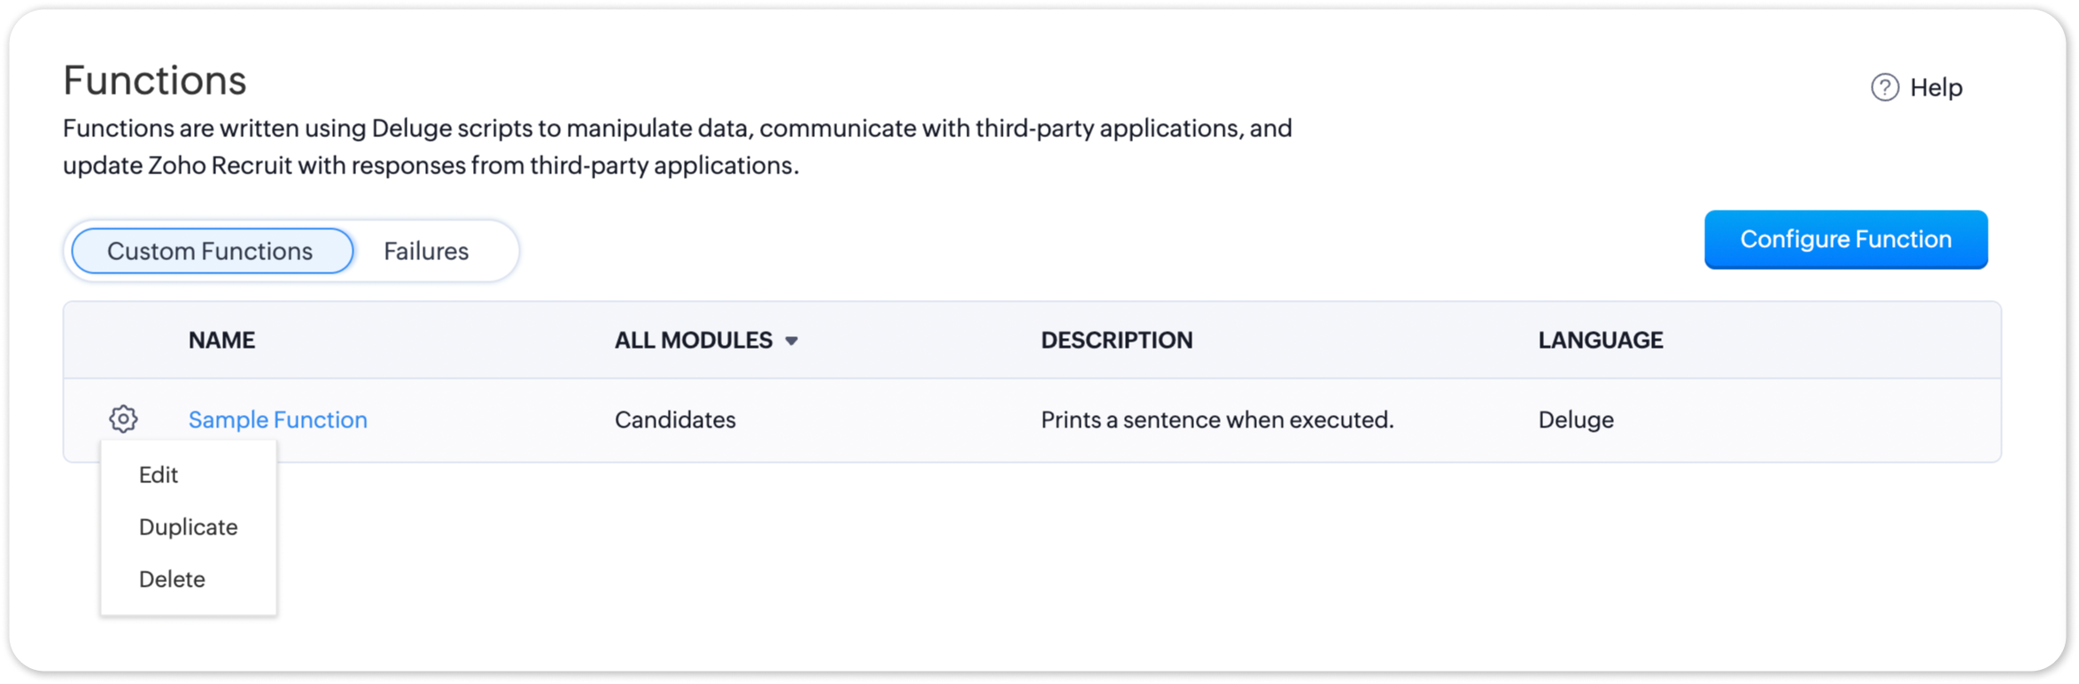Switch to the Custom Functions tab

[x=211, y=251]
